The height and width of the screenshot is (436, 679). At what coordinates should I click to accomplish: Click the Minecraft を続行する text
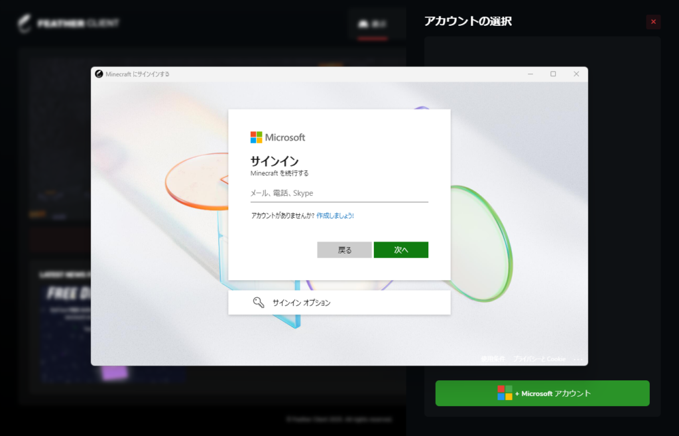pos(279,173)
